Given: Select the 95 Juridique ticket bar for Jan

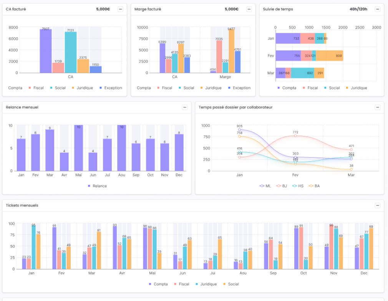Looking at the screenshot, I should [x=34, y=247].
